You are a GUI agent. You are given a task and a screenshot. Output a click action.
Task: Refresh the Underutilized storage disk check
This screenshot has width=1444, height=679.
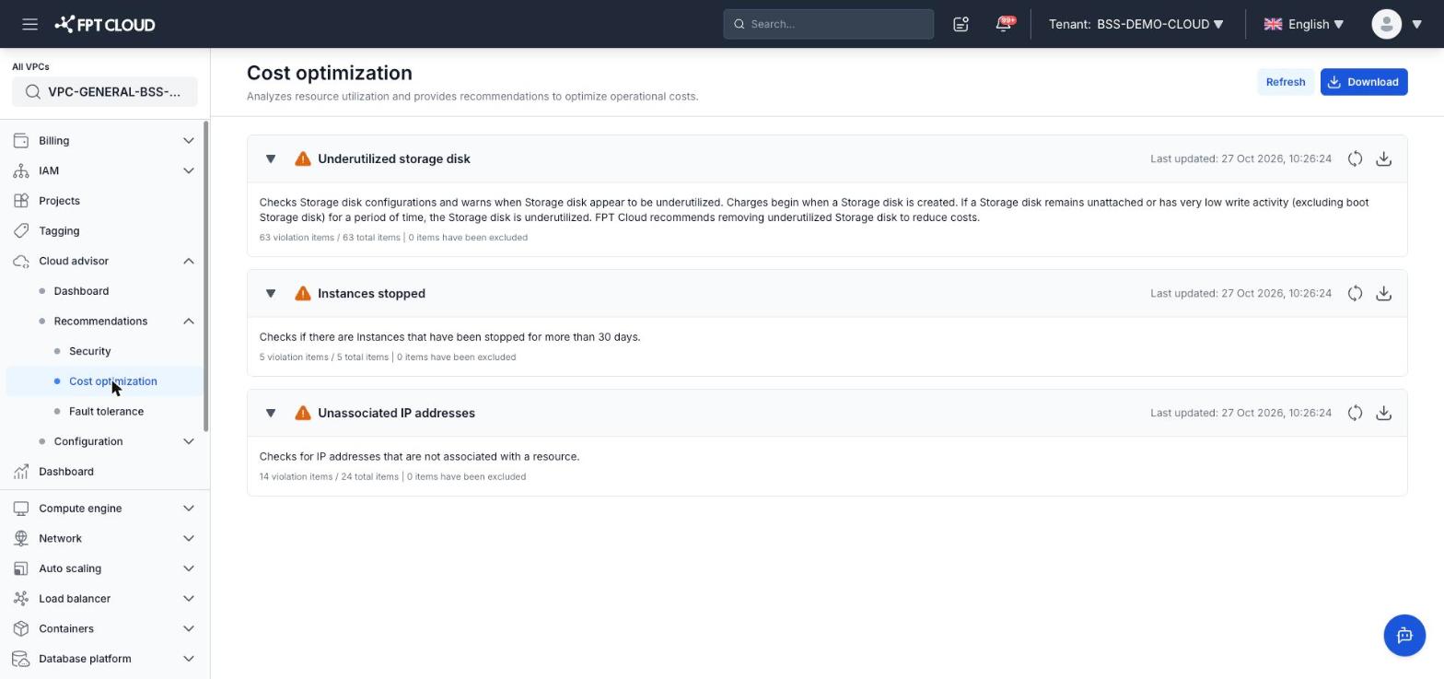(x=1355, y=158)
